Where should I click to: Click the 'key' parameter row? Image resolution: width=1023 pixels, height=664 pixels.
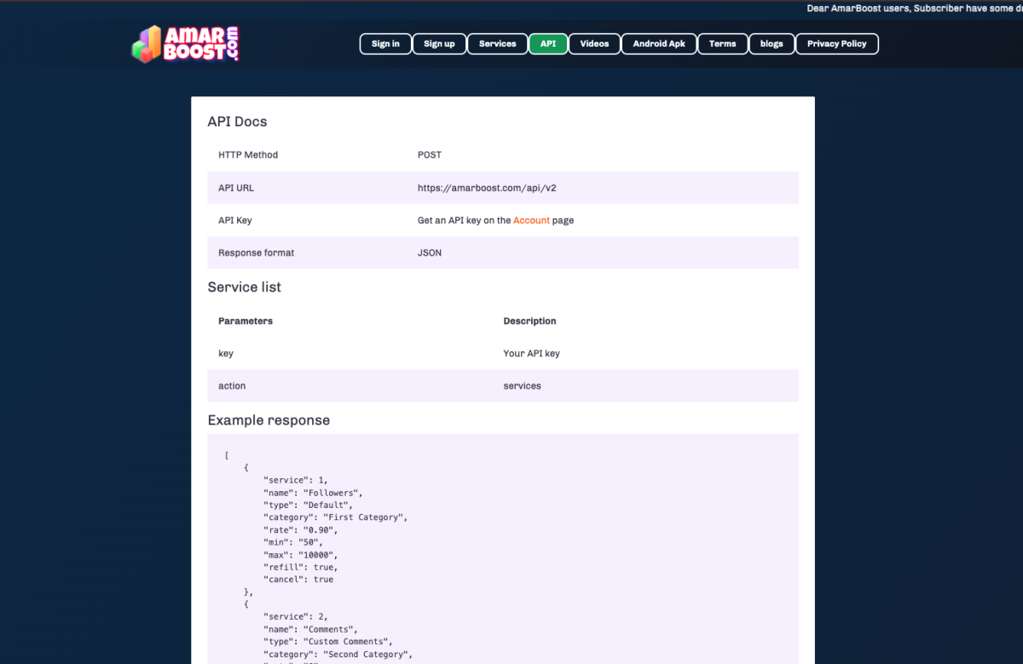[x=226, y=354]
